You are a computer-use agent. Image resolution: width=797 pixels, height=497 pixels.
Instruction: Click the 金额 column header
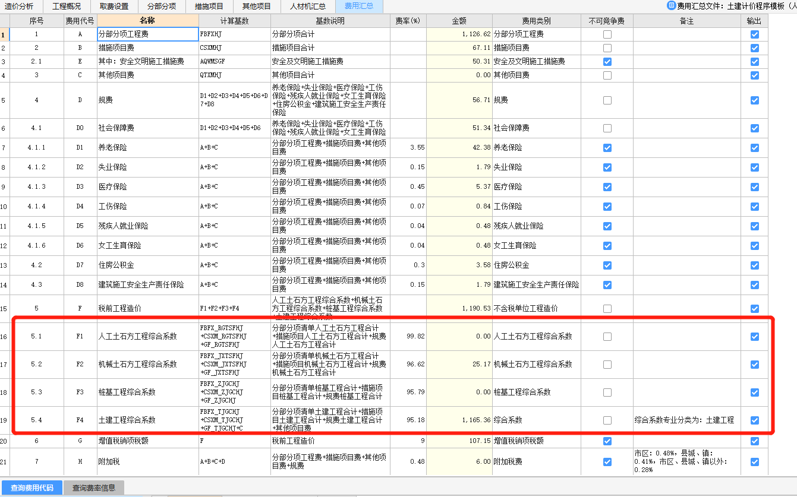tap(459, 21)
